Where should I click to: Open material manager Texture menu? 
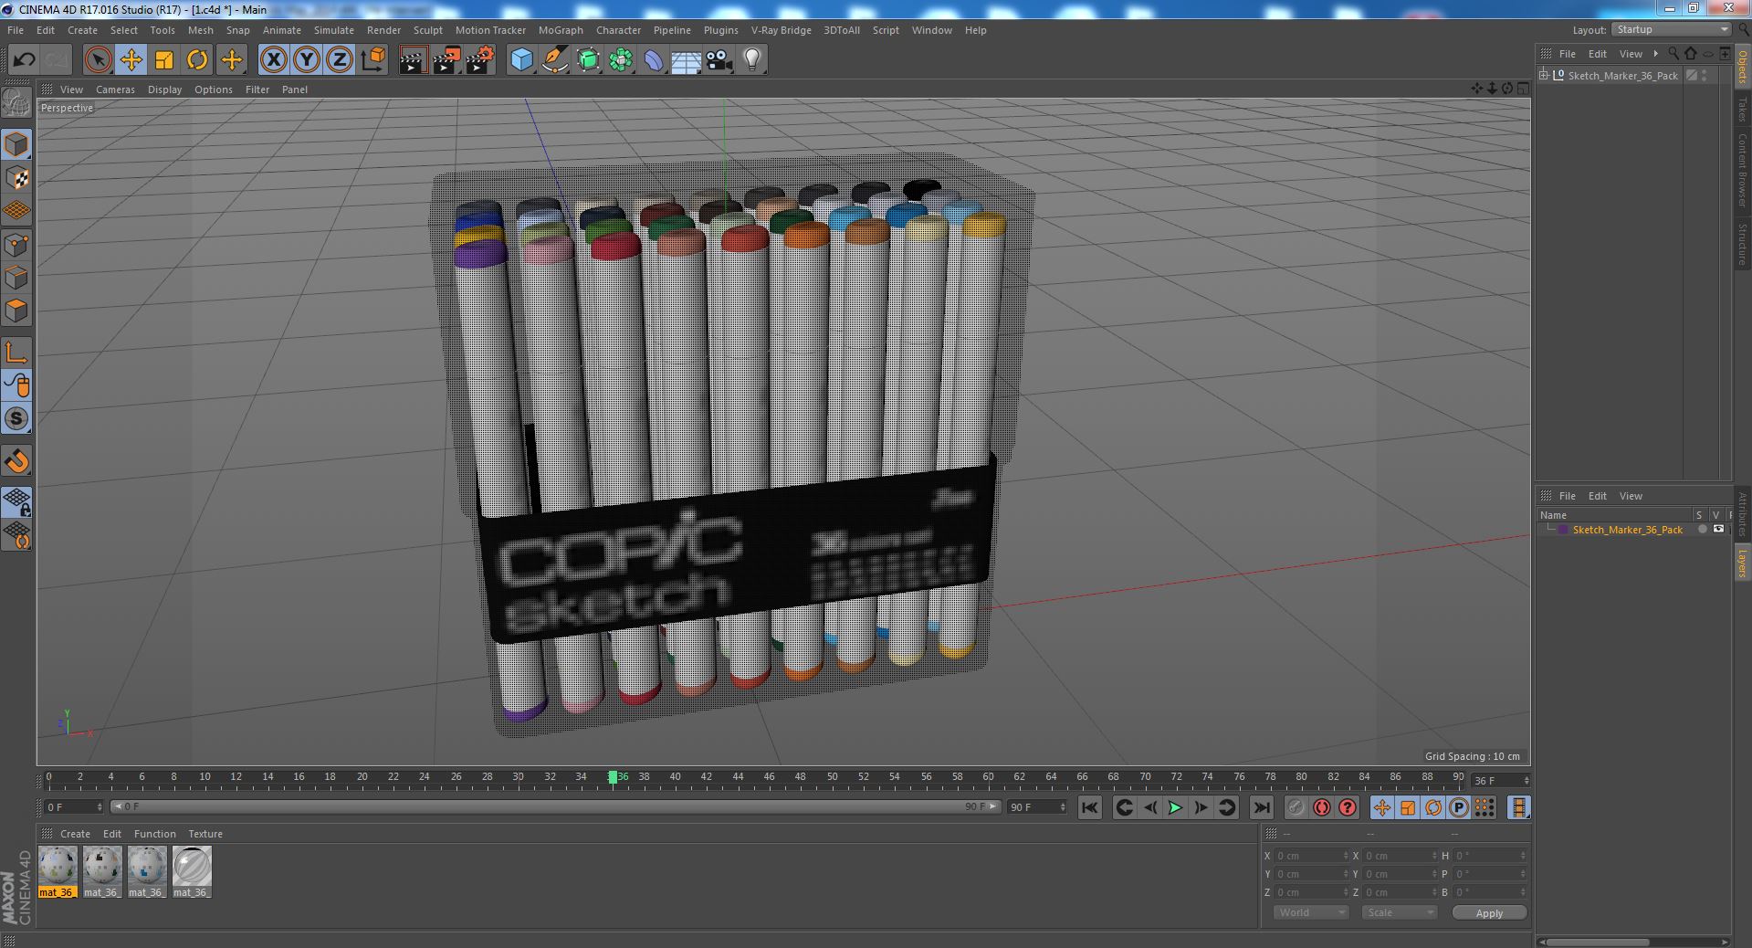pos(205,834)
